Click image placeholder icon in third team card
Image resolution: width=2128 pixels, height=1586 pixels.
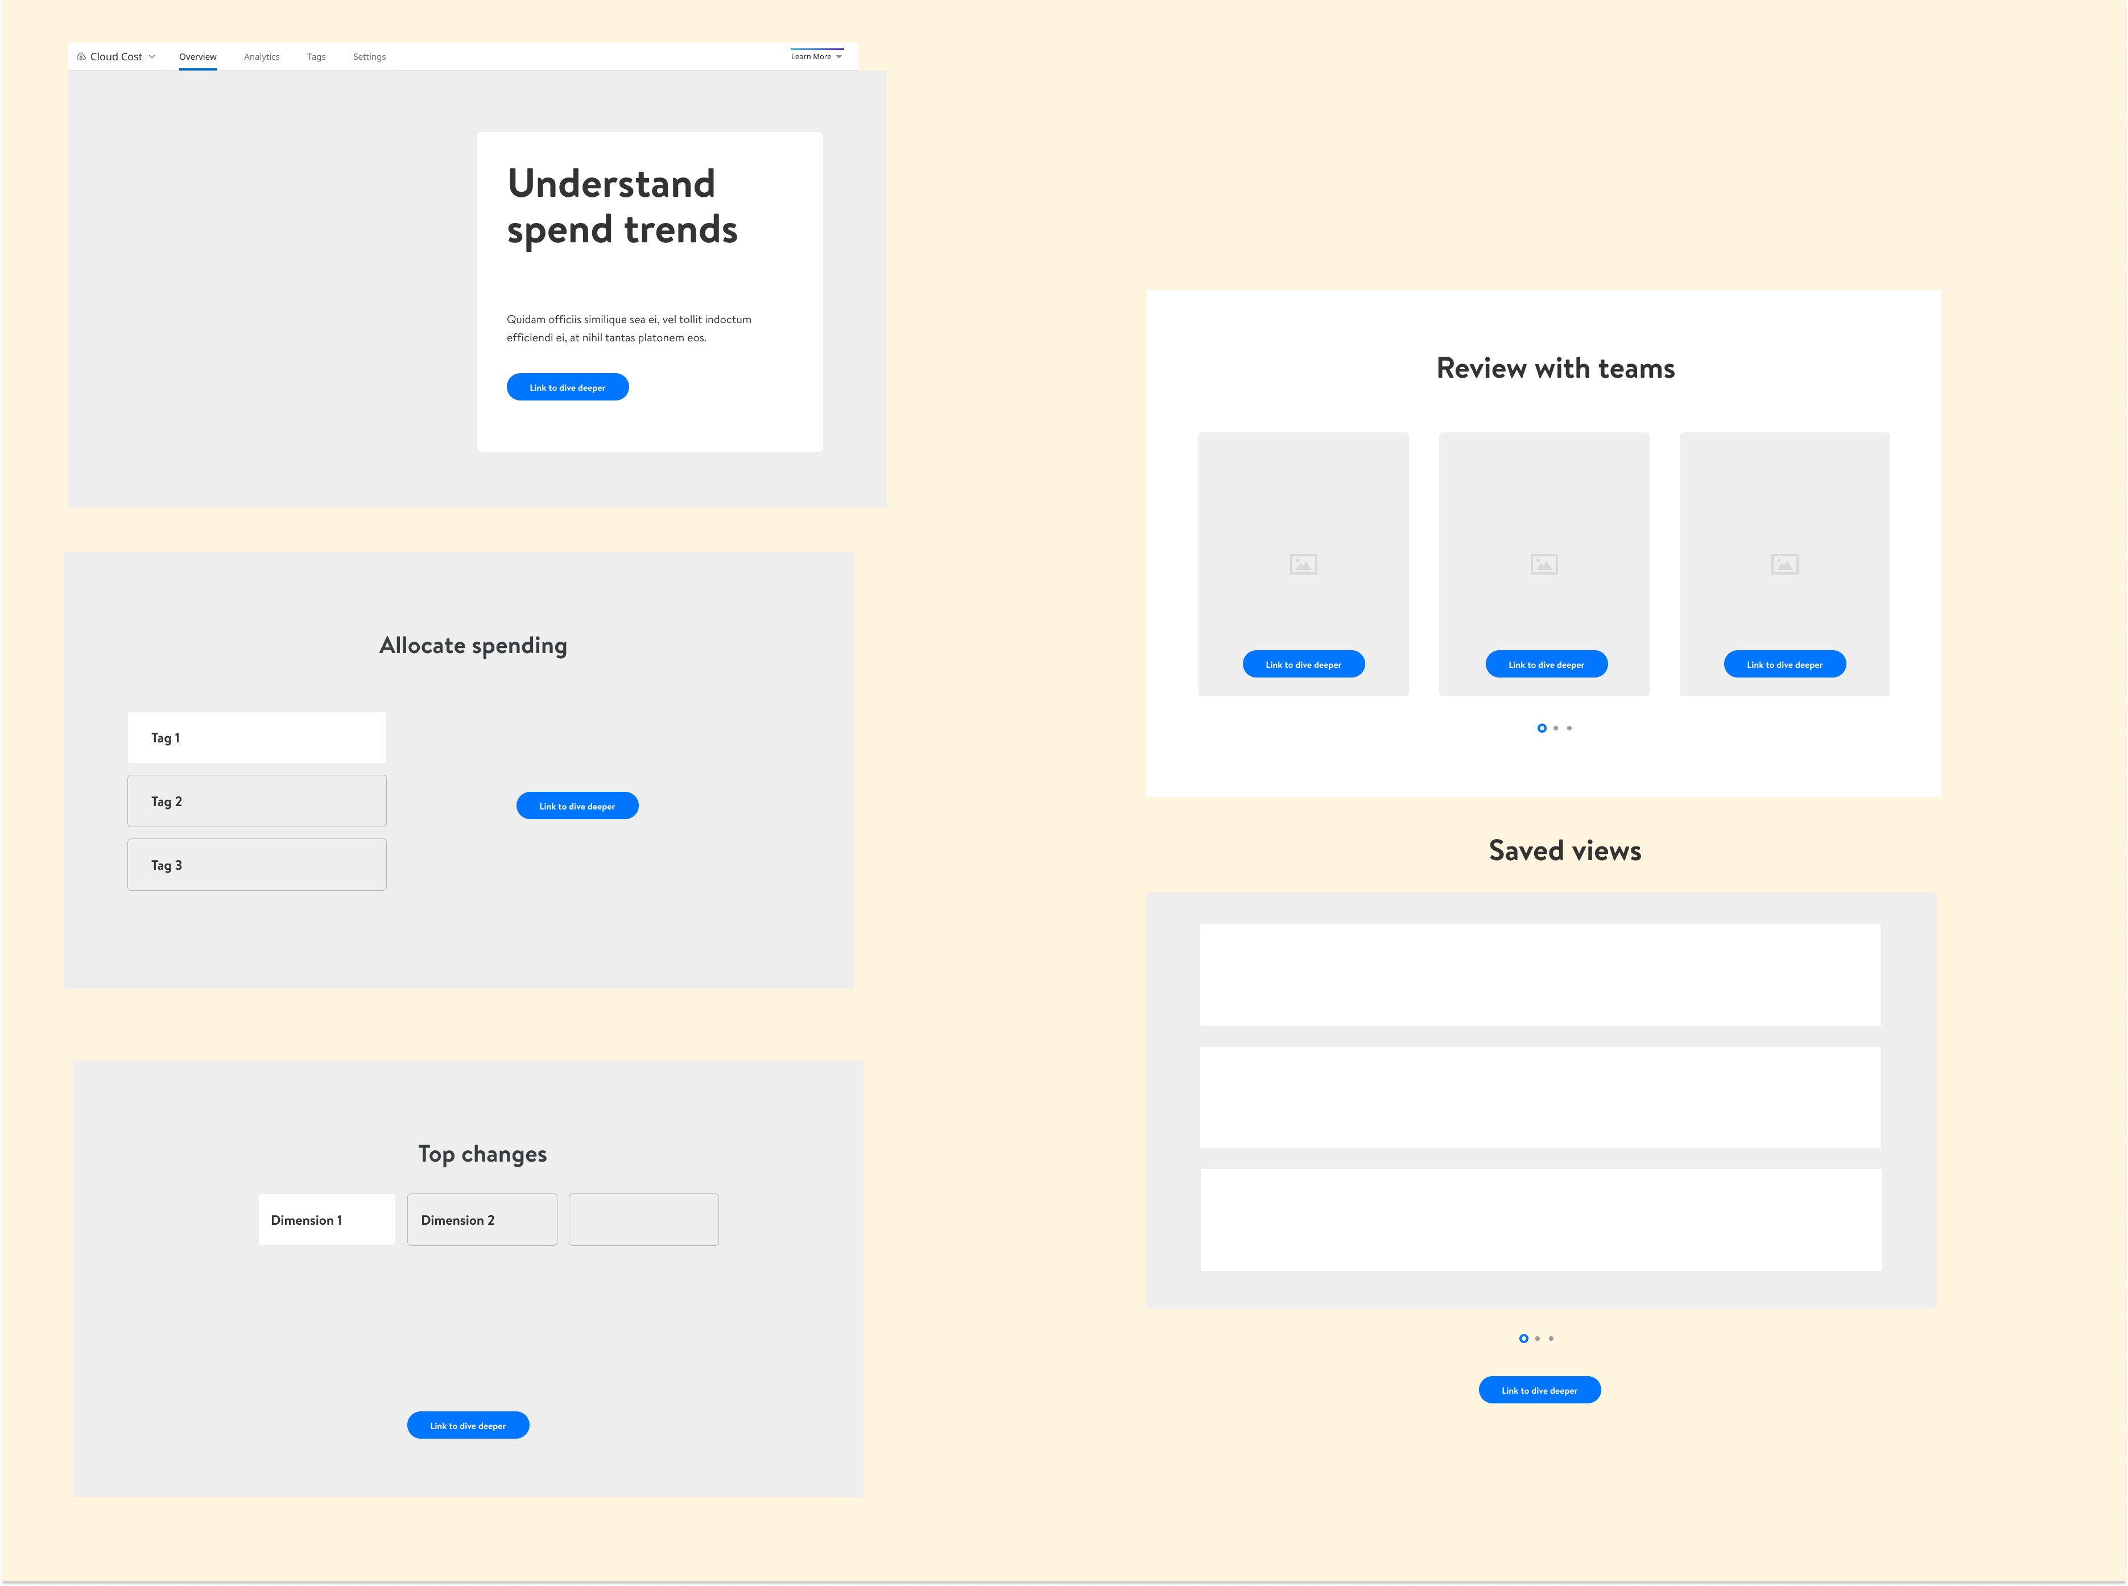click(x=1784, y=564)
